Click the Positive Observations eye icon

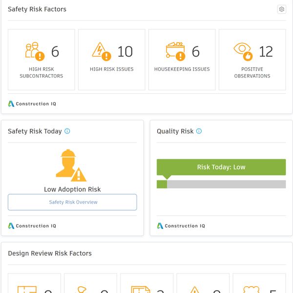pos(243,51)
